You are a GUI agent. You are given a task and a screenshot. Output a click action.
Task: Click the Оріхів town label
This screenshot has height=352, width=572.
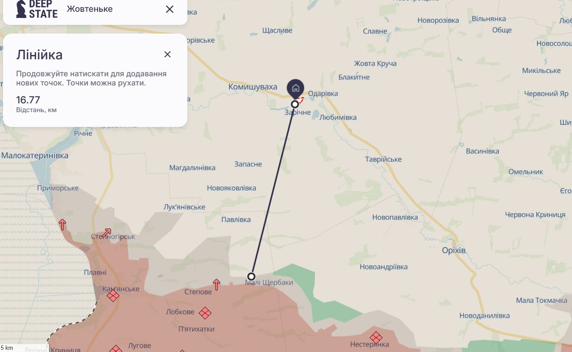click(x=454, y=250)
